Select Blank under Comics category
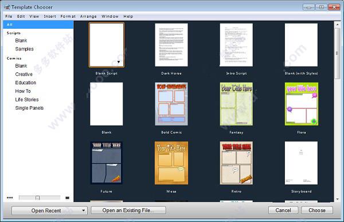The height and width of the screenshot is (222, 344). pyautogui.click(x=21, y=66)
